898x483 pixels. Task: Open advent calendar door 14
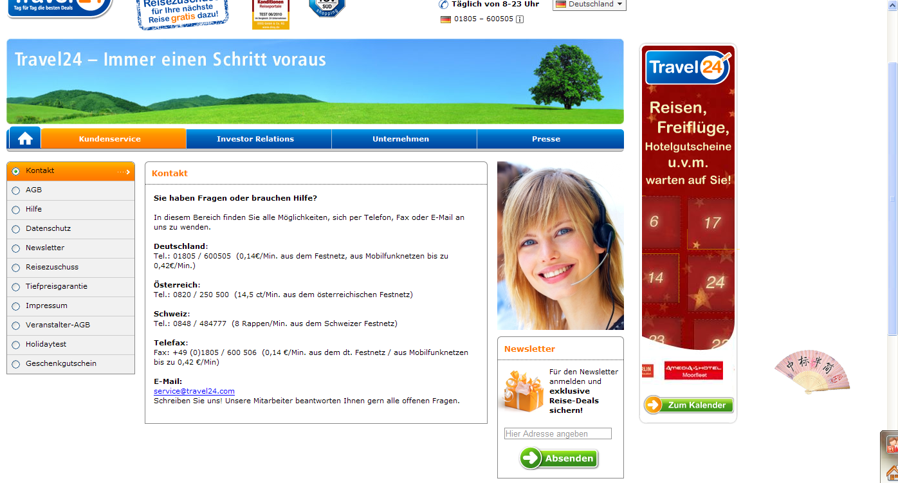click(x=660, y=278)
